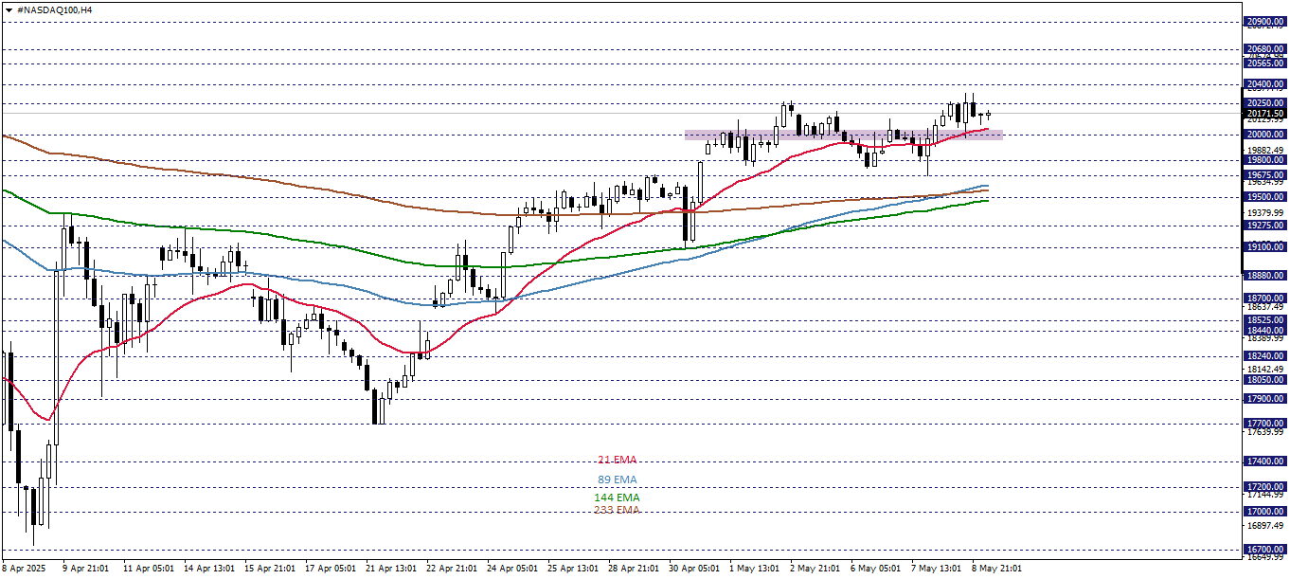Select the 19100.00 price level label

(1266, 247)
